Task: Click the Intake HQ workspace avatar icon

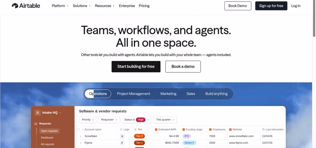Action: (x=38, y=113)
